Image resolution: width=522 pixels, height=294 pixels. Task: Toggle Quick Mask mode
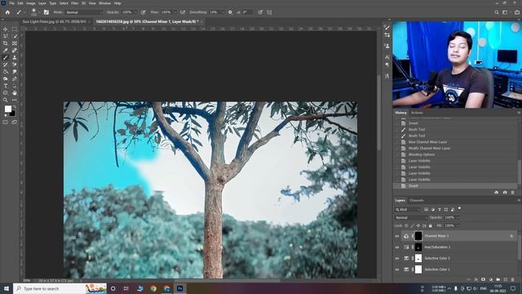click(x=6, y=122)
